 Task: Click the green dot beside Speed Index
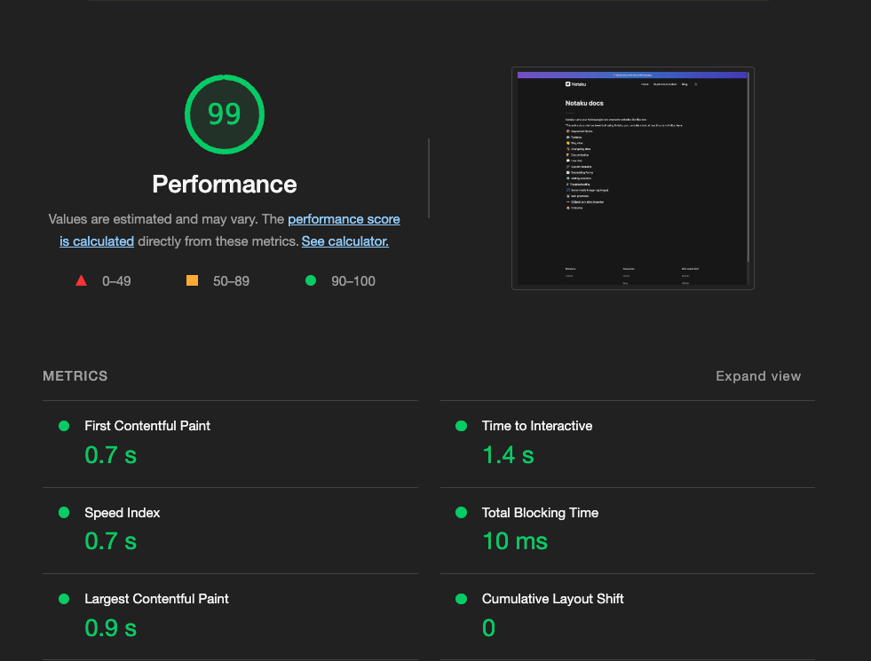click(63, 512)
